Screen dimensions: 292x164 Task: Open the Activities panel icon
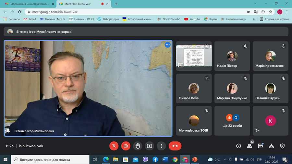coord(272,146)
